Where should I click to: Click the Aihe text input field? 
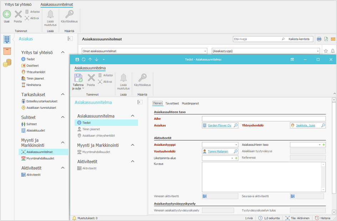[x=263, y=119]
